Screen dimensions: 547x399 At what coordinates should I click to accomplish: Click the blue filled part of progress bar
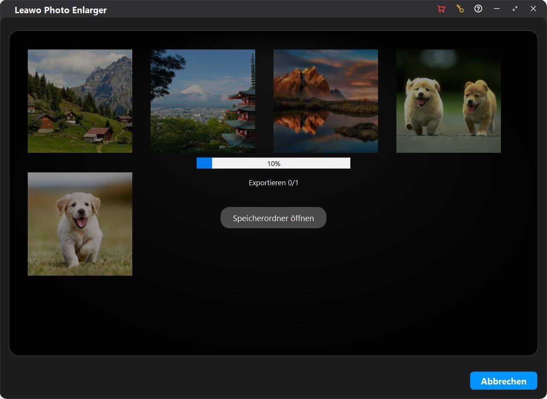pyautogui.click(x=204, y=163)
